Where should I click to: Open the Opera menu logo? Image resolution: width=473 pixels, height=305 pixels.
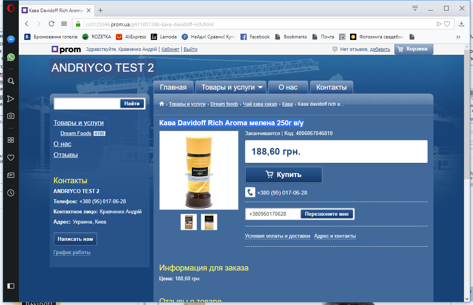pyautogui.click(x=11, y=8)
